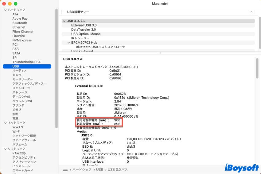Click the AppleUSBXHCILPT driver value
The image size is (261, 174).
click(x=124, y=67)
